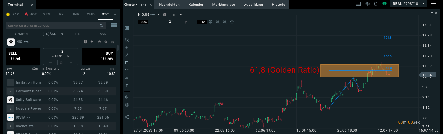Check green connection status icon
Image resolution: width=443 pixels, height=134 pixels.
point(384,4)
